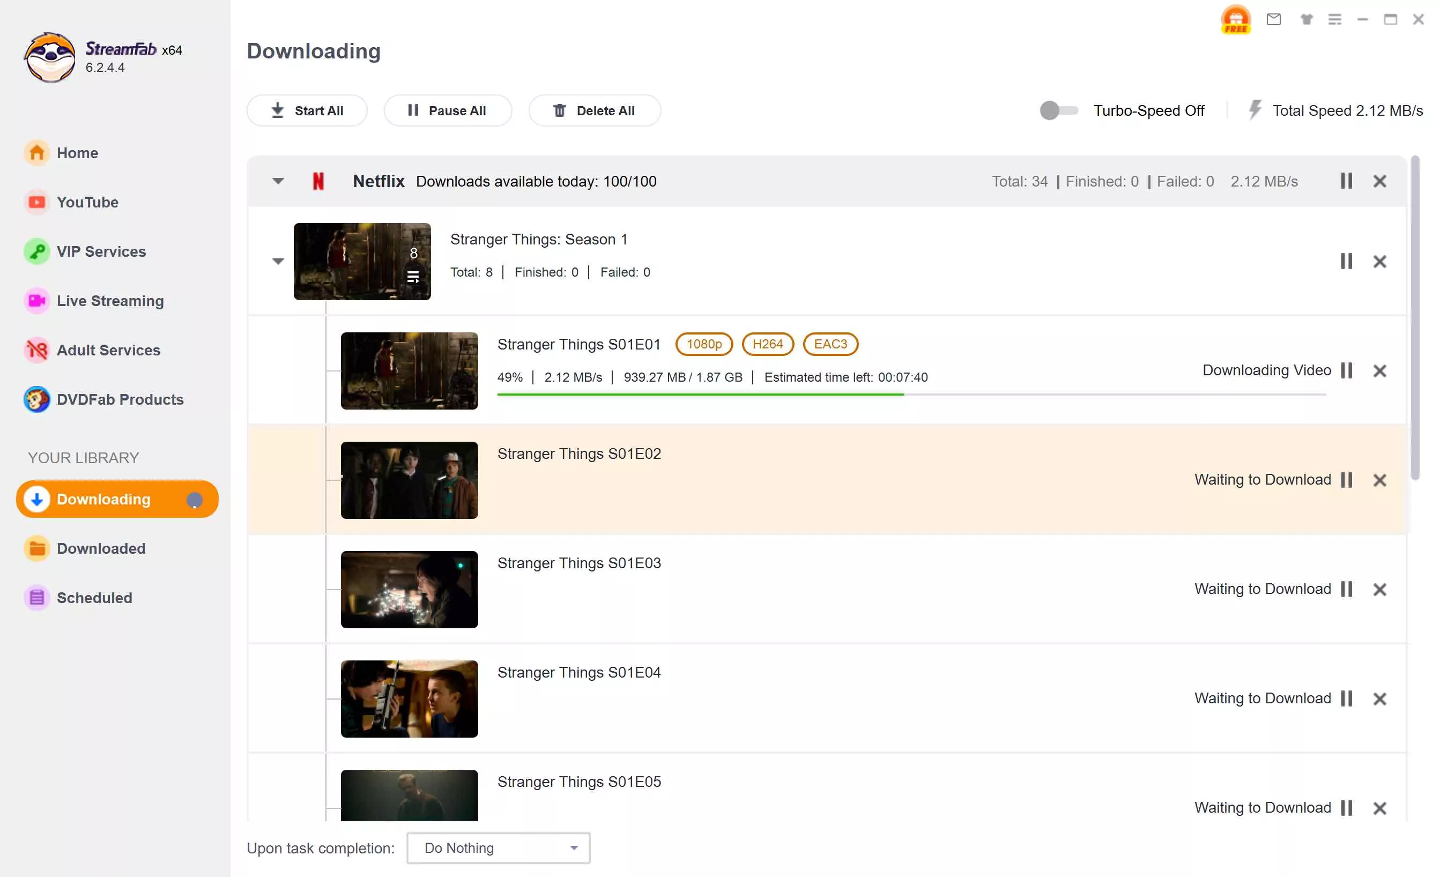Click the shirt skin theme icon
The width and height of the screenshot is (1440, 877).
1306,19
